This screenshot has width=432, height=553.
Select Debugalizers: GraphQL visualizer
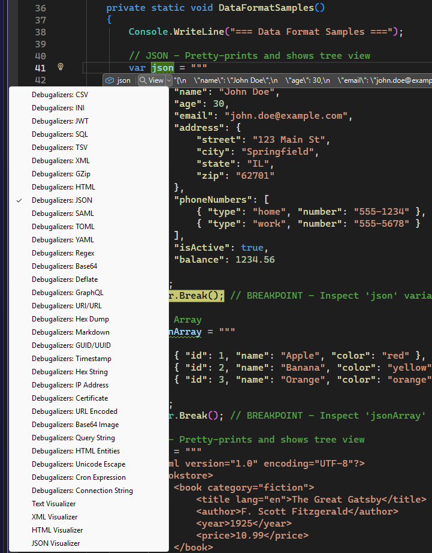click(x=89, y=292)
